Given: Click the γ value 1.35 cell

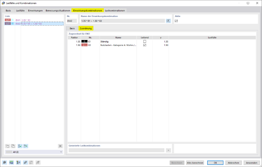Looking at the screenshot, I should pyautogui.click(x=161, y=41).
